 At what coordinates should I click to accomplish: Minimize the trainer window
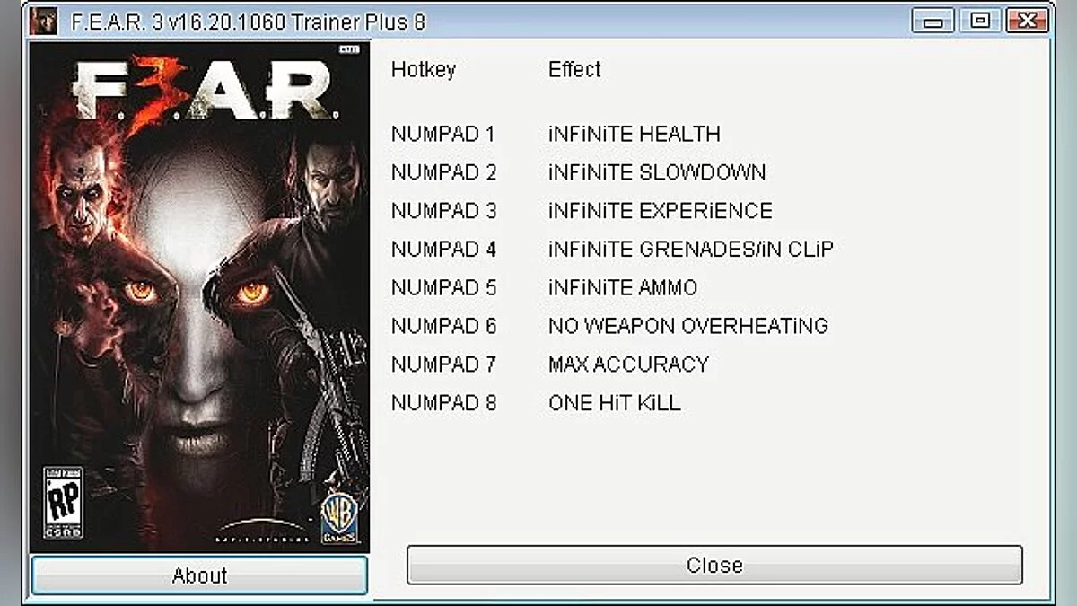pos(933,20)
